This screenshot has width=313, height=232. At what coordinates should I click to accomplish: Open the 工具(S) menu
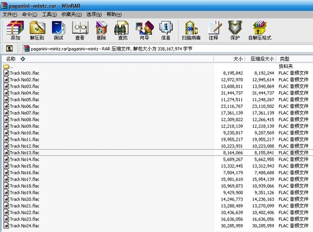click(50, 15)
